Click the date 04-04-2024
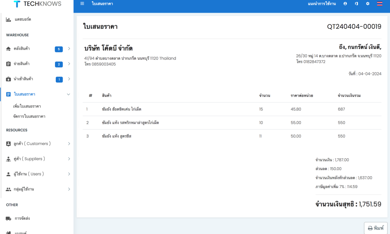 [370, 74]
